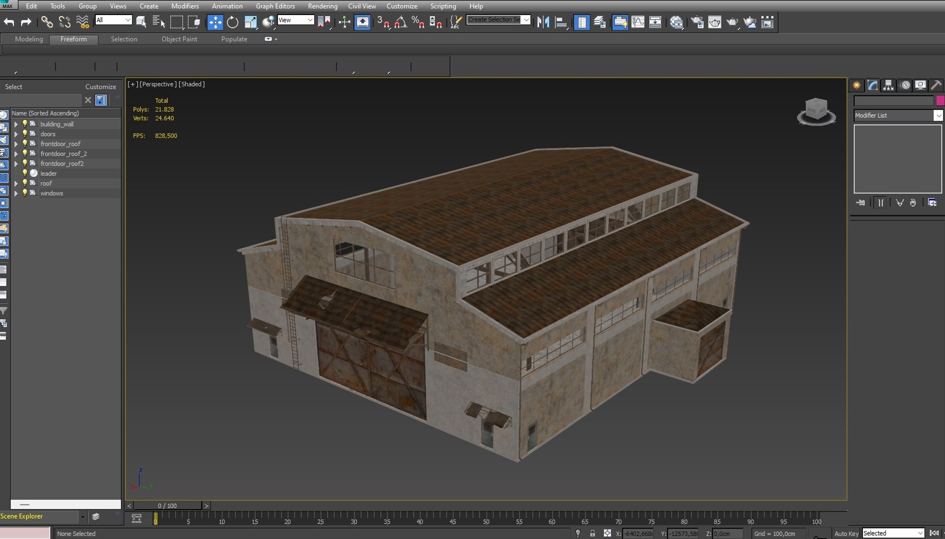Click the X coordinate input field
The width and height of the screenshot is (945, 539).
pos(638,534)
